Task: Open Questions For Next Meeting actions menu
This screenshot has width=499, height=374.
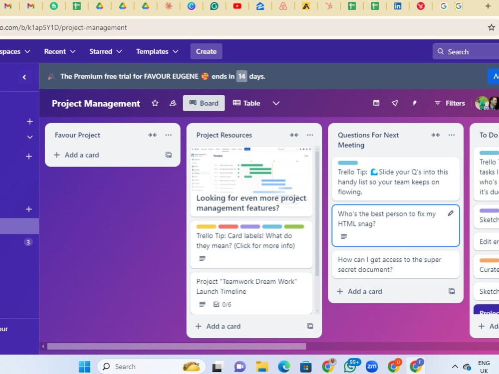Action: 452,135
